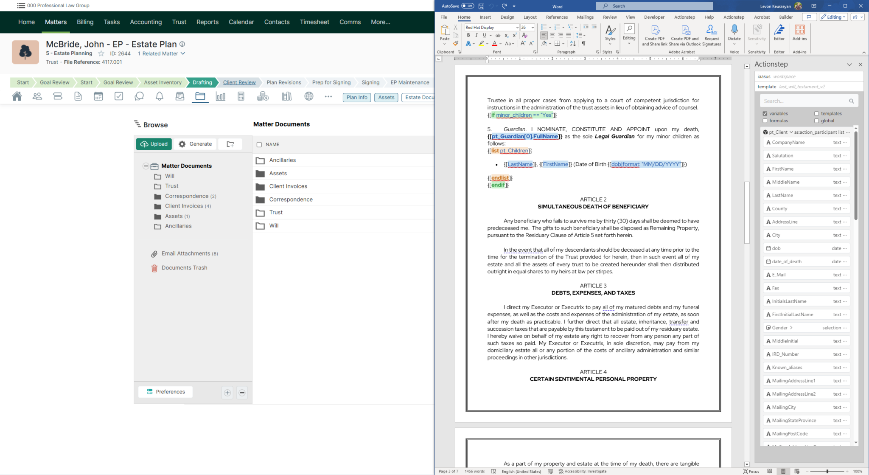
Task: Click the Actionstep panel search field
Action: click(x=804, y=101)
